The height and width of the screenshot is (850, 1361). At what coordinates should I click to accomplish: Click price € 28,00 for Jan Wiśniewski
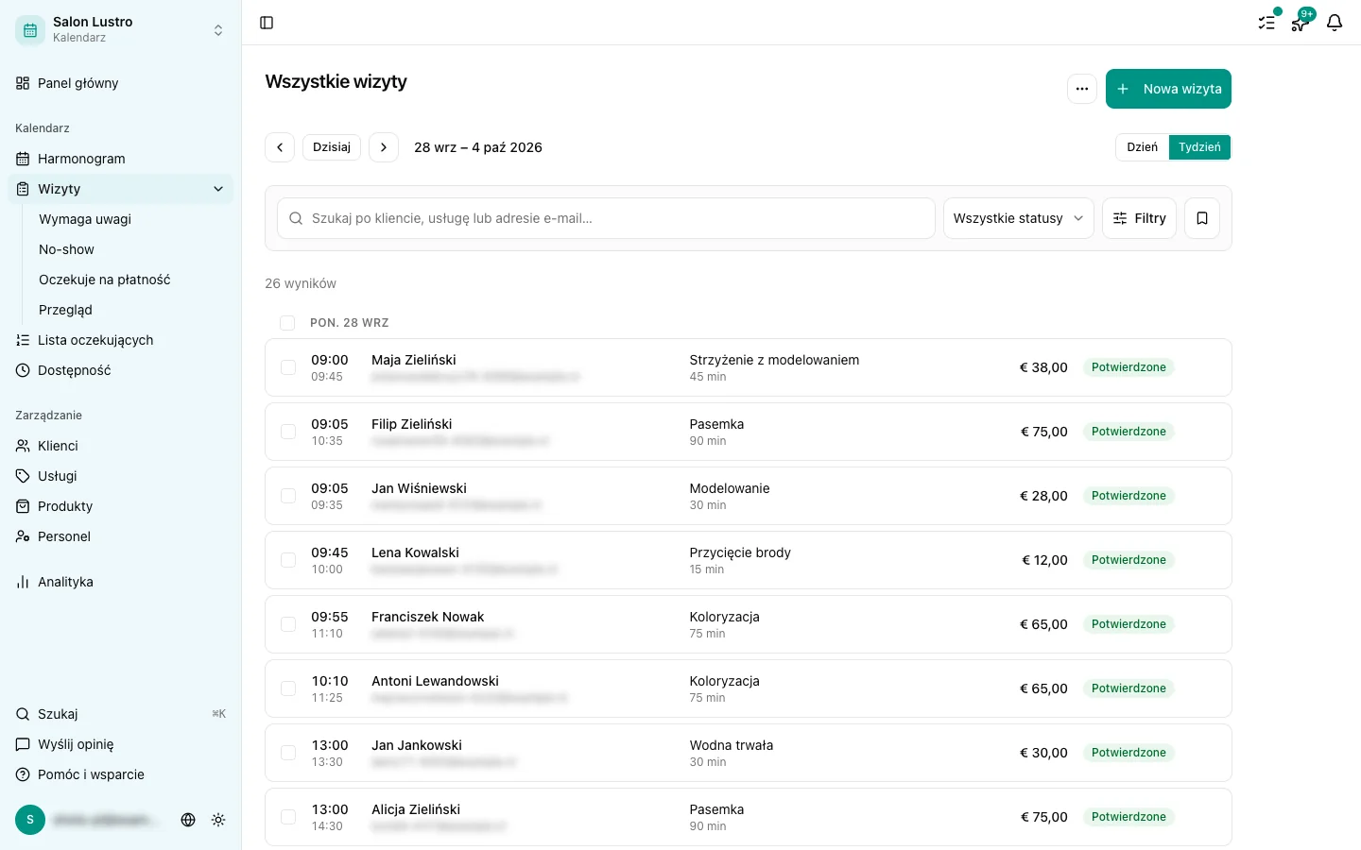1043,496
